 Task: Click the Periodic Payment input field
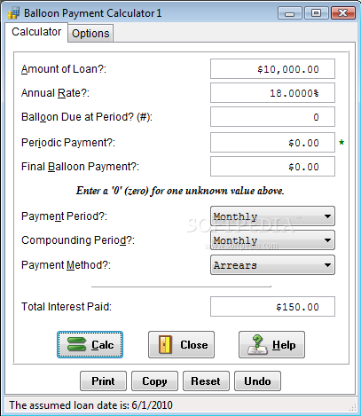click(272, 143)
